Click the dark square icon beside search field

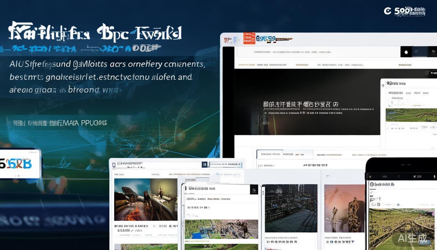(205, 165)
